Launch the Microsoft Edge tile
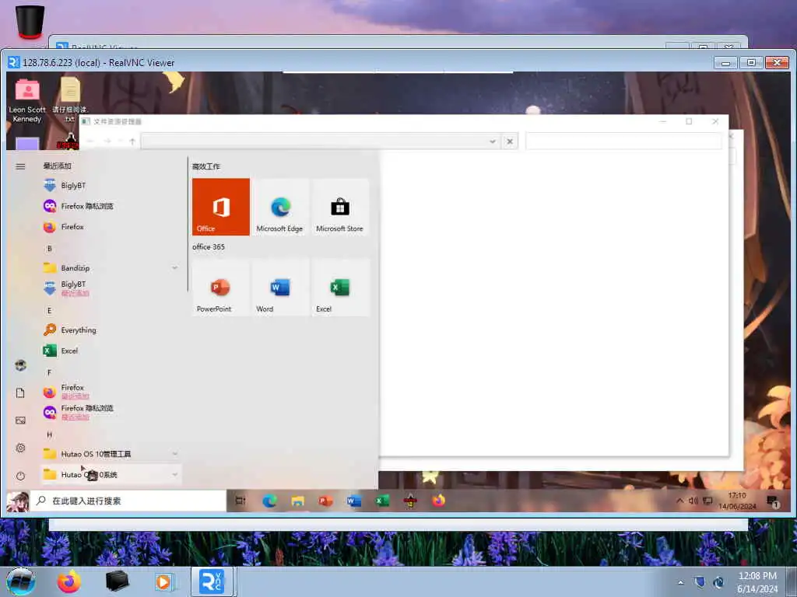Screen dimensions: 797x597 click(x=280, y=207)
